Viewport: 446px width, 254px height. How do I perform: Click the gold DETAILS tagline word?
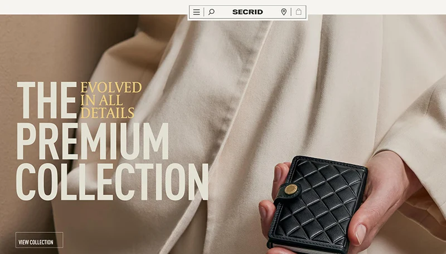108,112
